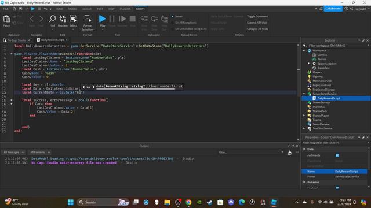371x208 pixels.
Task: Open File Explorer from taskbar
Action: [168, 202]
